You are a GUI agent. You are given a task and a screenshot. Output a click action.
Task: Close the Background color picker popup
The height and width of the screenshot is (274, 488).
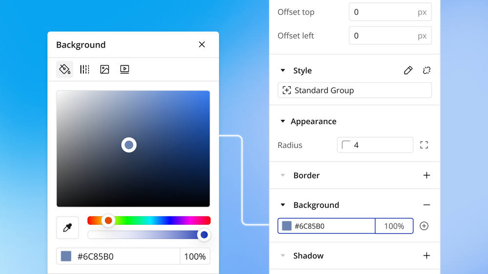pyautogui.click(x=202, y=44)
